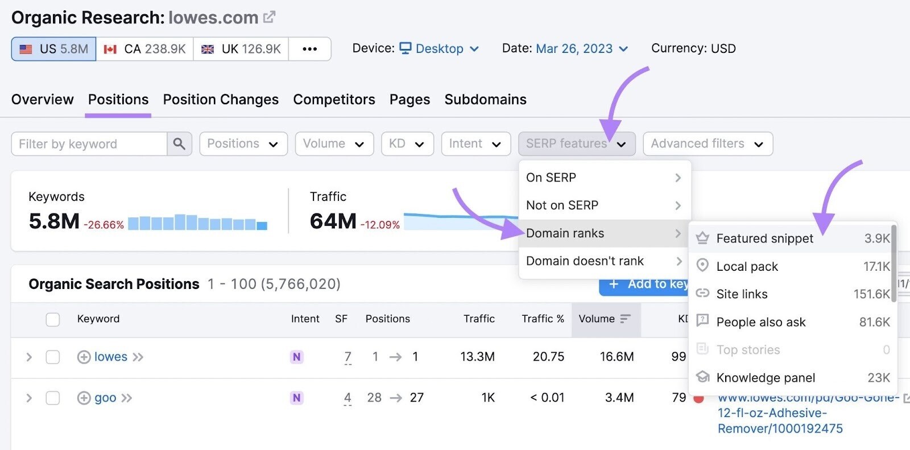This screenshot has width=910, height=450.
Task: Click the submenu vertical scrollbar
Action: click(894, 263)
